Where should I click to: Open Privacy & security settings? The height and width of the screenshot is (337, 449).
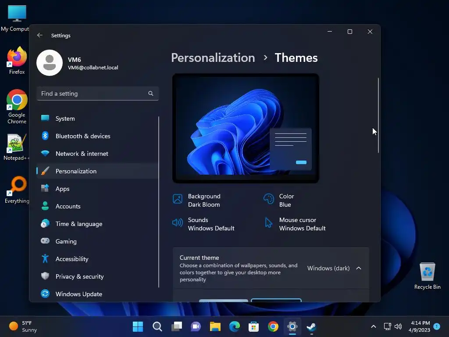pyautogui.click(x=97, y=276)
